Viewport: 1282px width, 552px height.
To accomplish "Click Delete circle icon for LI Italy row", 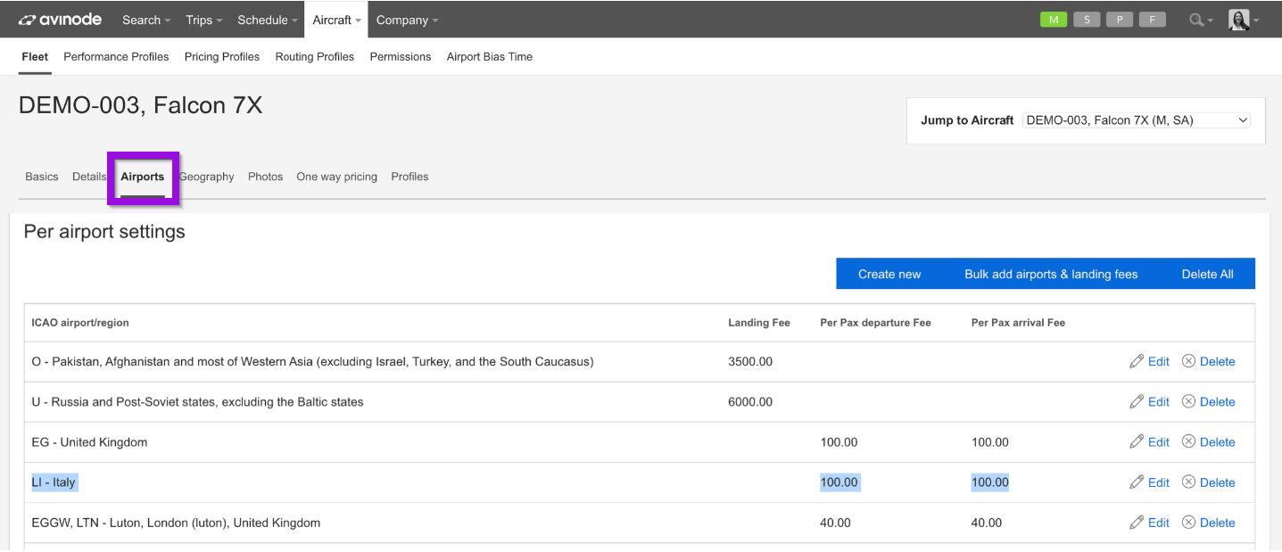I will click(1188, 482).
